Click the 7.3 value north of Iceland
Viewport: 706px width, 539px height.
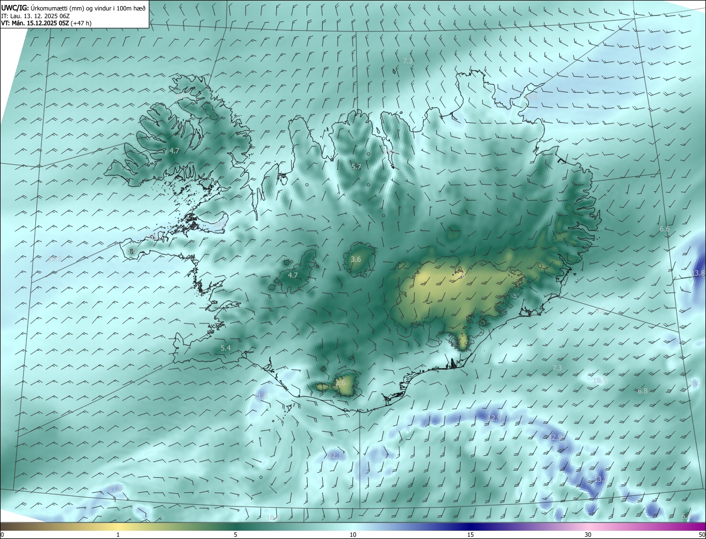click(x=408, y=61)
